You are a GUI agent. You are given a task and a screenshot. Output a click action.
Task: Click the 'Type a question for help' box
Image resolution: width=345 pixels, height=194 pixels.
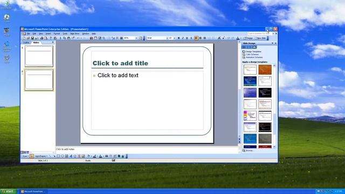pos(259,33)
